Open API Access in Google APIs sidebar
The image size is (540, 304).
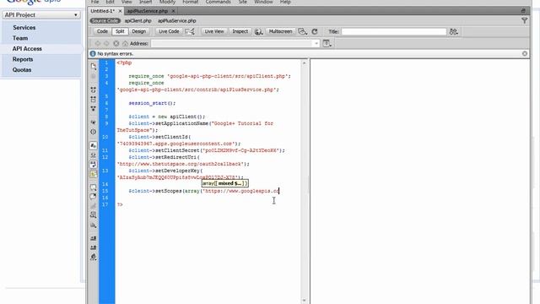click(x=27, y=49)
